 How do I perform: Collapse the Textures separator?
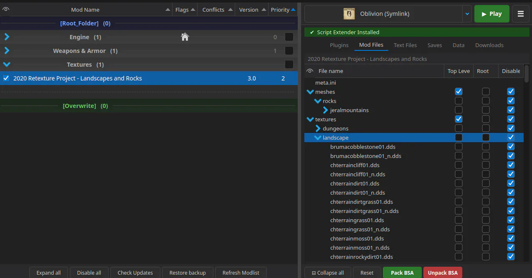pyautogui.click(x=7, y=65)
